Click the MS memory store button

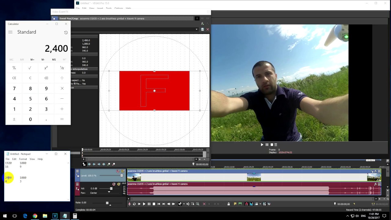pos(54,60)
